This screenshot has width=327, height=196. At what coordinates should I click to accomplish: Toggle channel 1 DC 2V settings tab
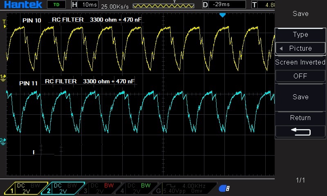click(26, 189)
